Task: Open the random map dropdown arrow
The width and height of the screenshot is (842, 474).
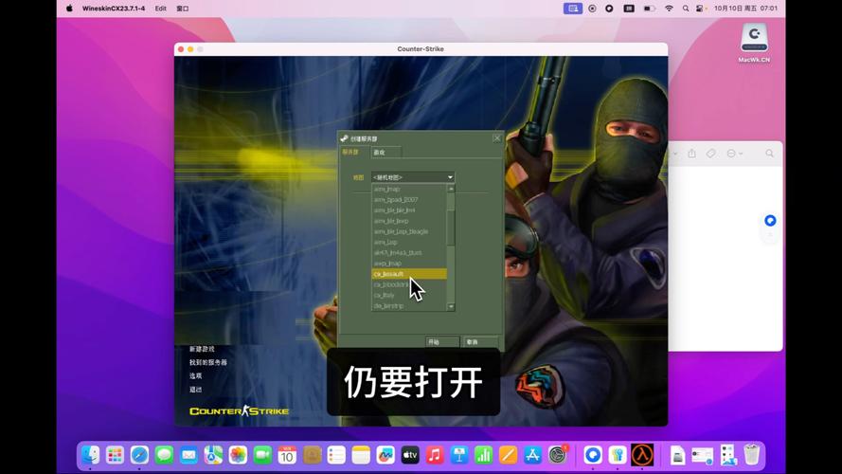Action: click(x=450, y=177)
